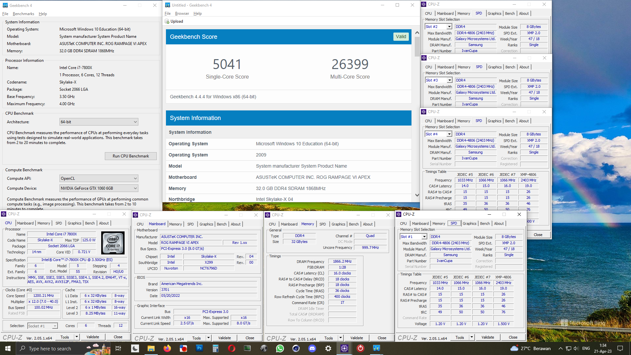Select the Geekbench taskbar icon
This screenshot has width=631, height=355.
[x=376, y=348]
